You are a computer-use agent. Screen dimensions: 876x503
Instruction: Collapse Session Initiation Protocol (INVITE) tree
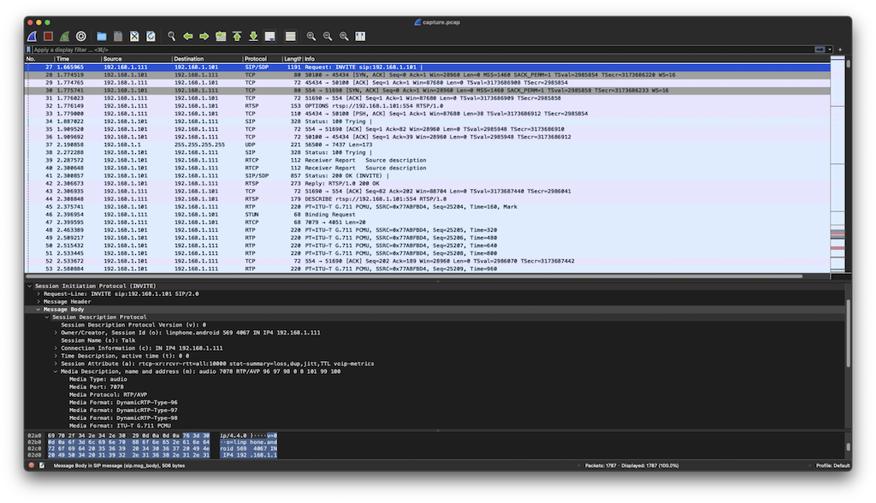click(30, 287)
